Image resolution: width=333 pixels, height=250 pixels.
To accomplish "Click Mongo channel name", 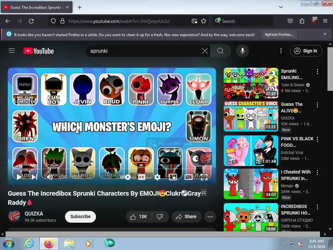I will [287, 186].
